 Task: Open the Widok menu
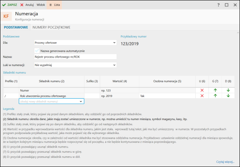41,5
